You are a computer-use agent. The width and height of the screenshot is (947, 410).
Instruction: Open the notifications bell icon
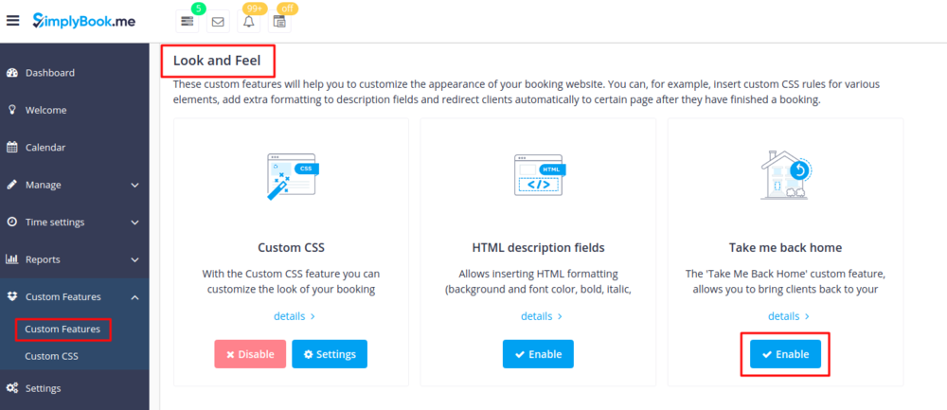pyautogui.click(x=249, y=21)
